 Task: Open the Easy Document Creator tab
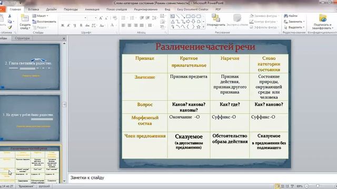pos(193,9)
